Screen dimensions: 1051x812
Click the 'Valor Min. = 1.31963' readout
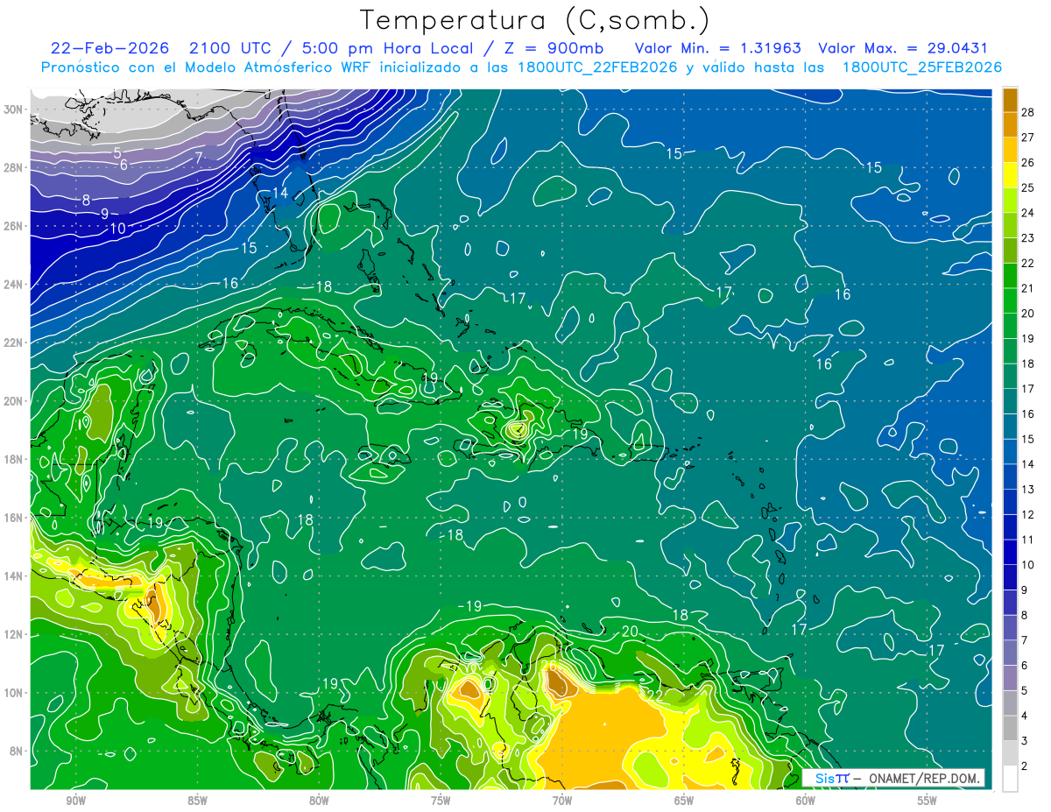(x=718, y=48)
